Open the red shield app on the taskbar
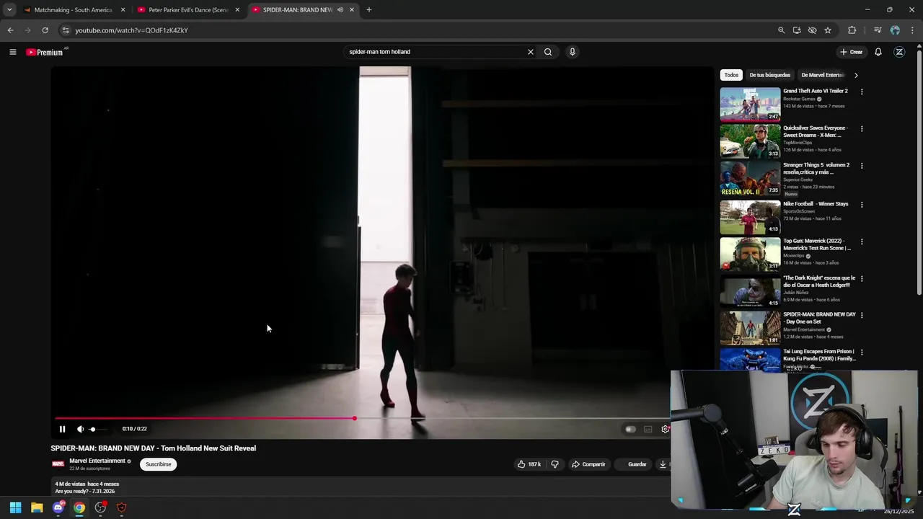The height and width of the screenshot is (519, 923). click(121, 507)
